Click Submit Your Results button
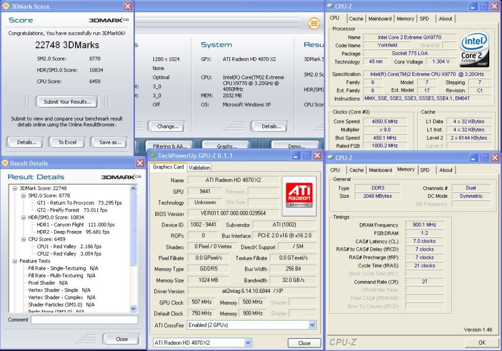This screenshot has height=351, width=502. click(x=67, y=102)
